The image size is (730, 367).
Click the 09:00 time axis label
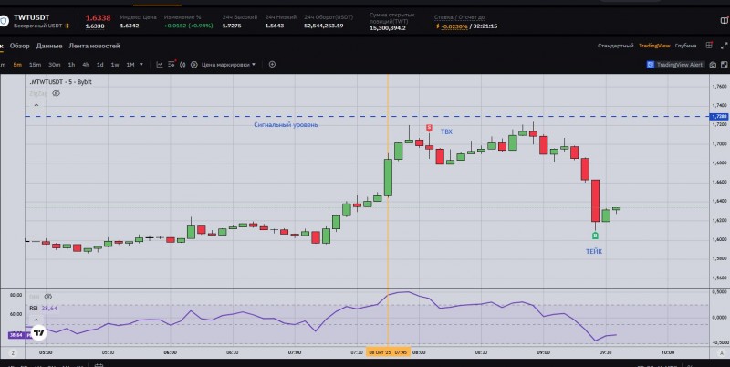tap(543, 352)
